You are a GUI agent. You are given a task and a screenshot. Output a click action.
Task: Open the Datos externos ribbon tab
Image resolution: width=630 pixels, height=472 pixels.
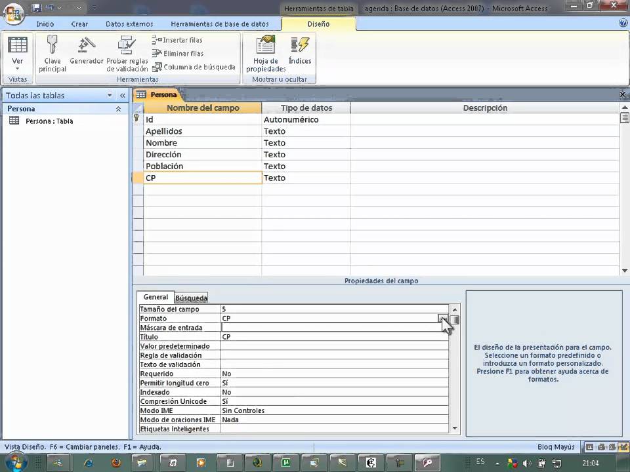coord(129,24)
